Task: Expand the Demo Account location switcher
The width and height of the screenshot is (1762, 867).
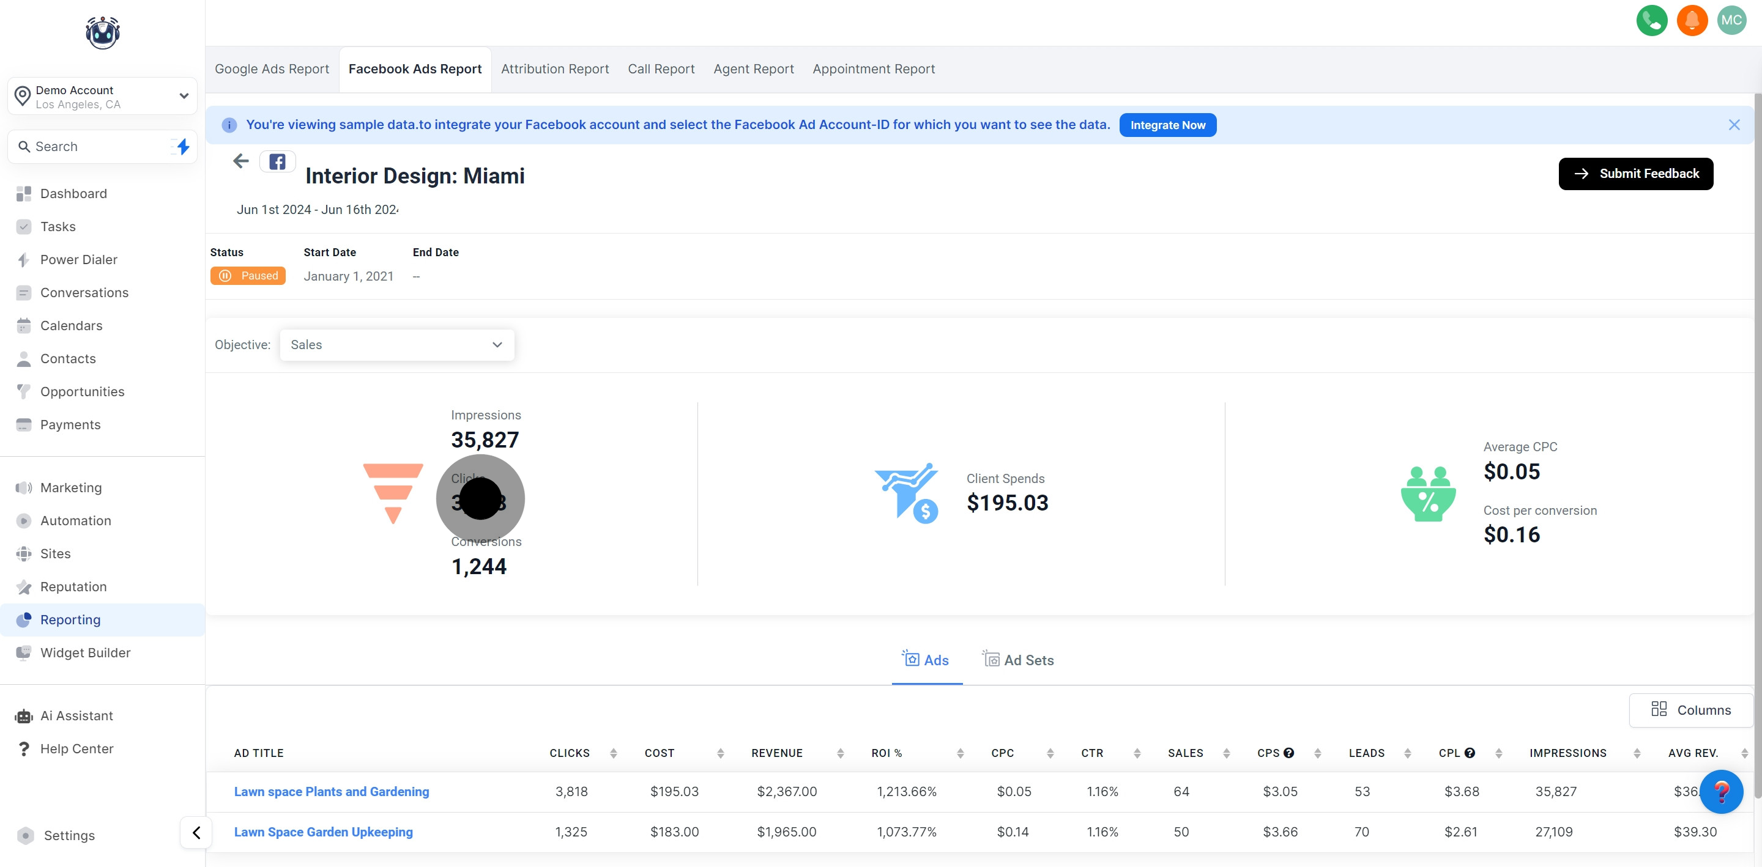Action: (103, 97)
